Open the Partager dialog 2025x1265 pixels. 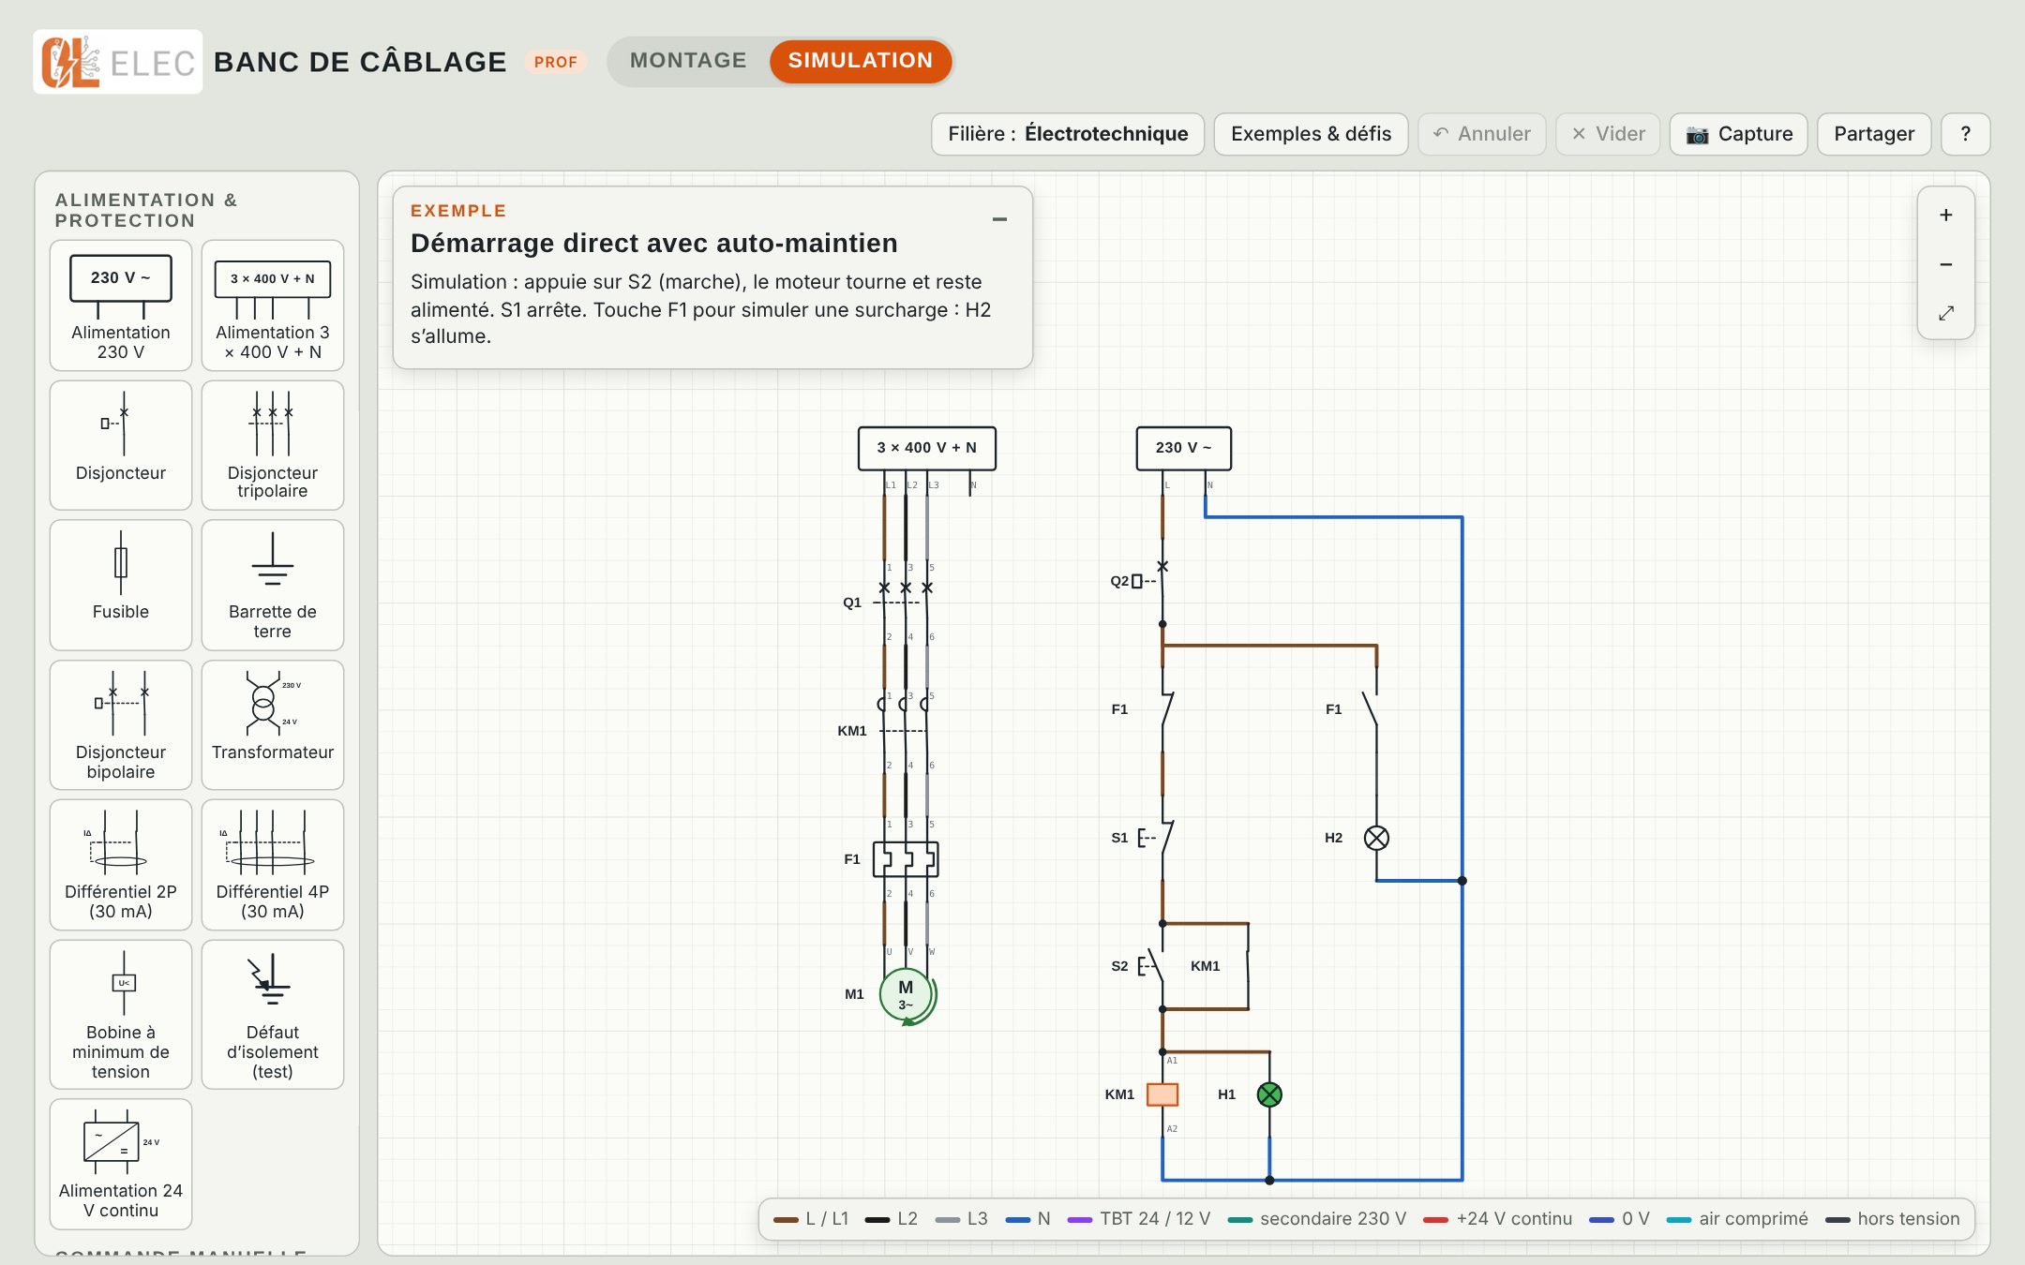(x=1874, y=134)
